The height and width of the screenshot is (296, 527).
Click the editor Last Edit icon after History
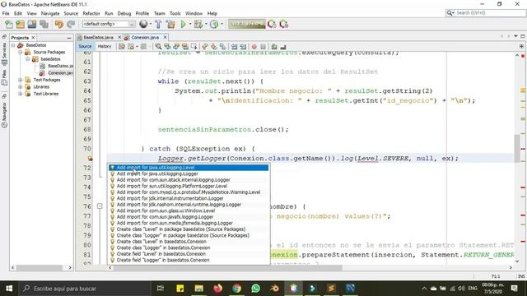[122, 47]
